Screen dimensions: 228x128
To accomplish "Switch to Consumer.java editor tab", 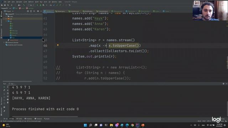I will [x=103, y=11].
